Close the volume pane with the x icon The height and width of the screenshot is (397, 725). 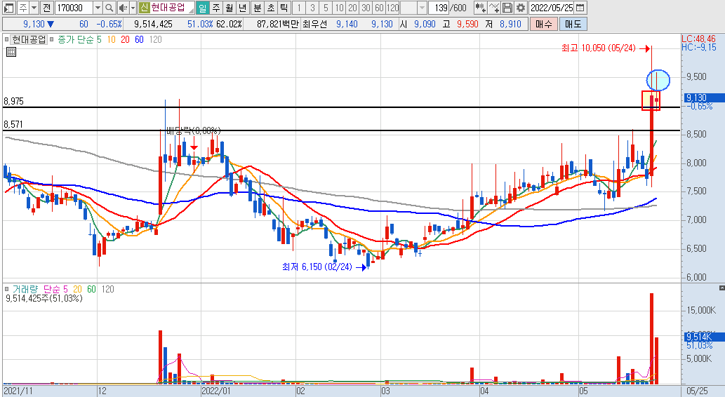(722, 288)
